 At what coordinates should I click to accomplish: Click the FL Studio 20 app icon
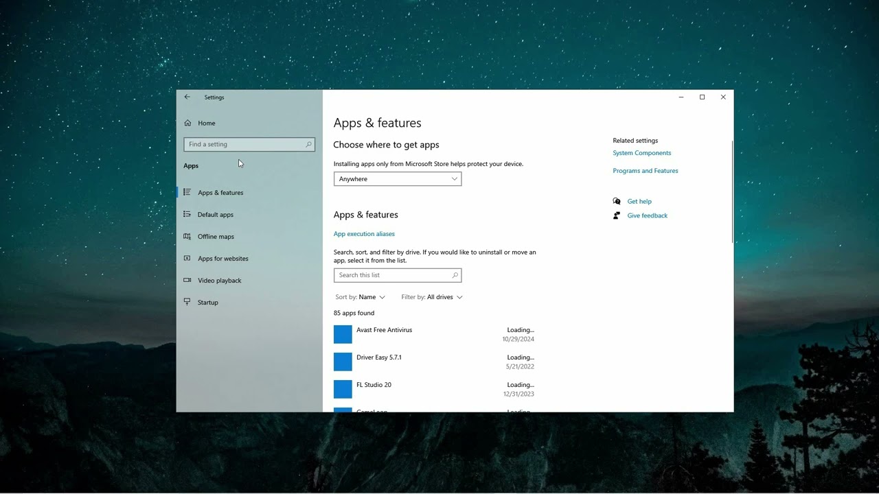(x=343, y=389)
